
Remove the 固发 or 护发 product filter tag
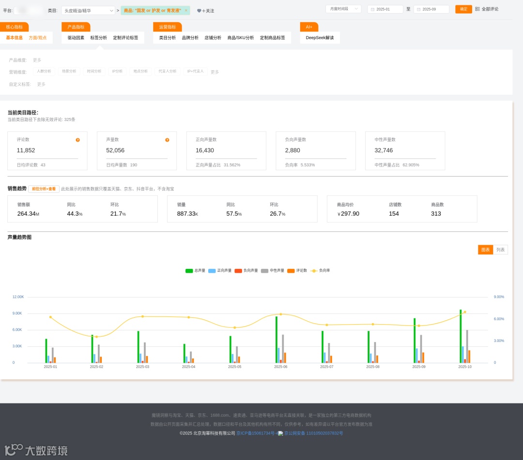point(186,10)
